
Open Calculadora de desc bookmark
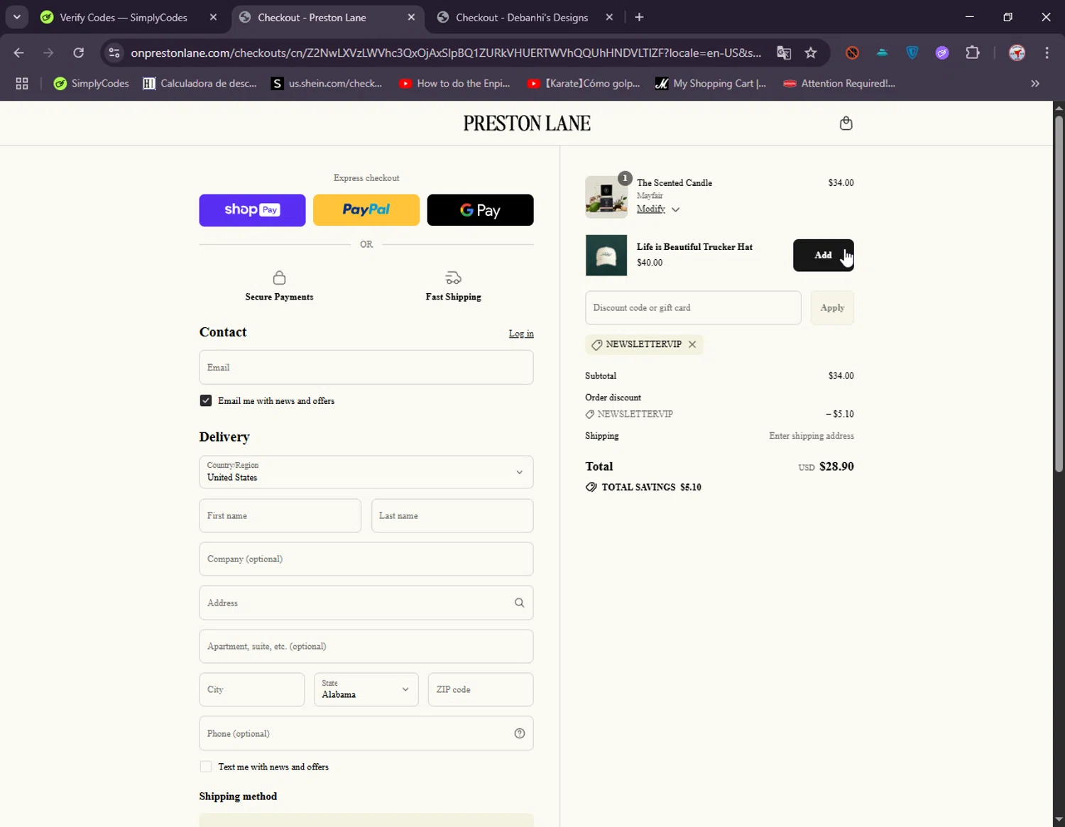click(200, 83)
